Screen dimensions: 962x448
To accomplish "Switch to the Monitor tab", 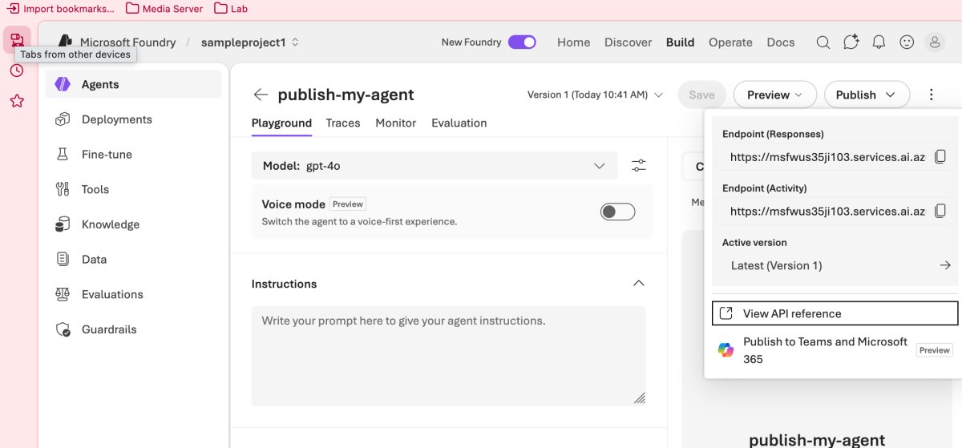I will [x=396, y=123].
